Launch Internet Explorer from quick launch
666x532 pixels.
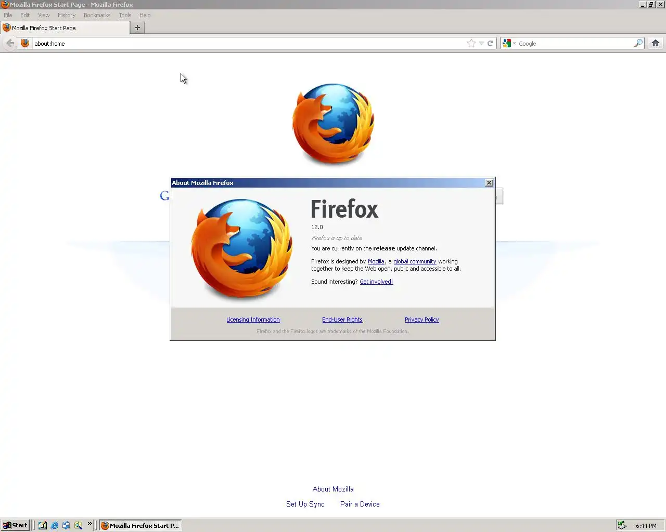(x=55, y=525)
